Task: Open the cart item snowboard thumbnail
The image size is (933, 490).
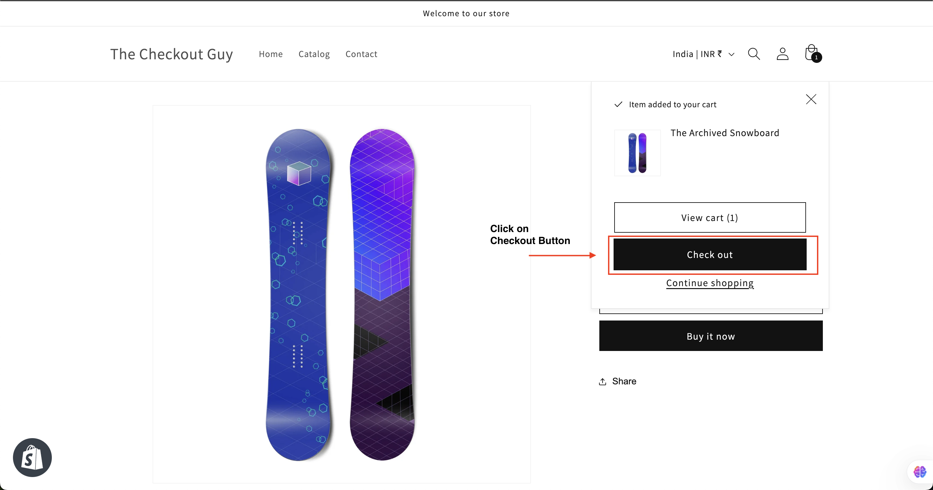Action: coord(637,153)
